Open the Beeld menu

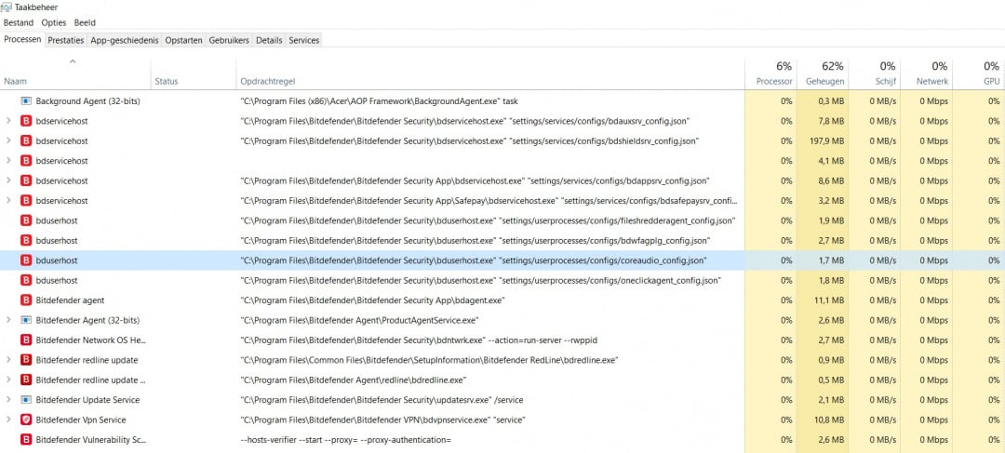[85, 22]
